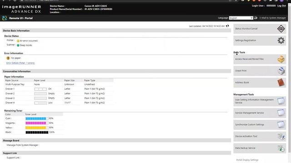This screenshot has width=291, height=163.
Task: Open Device Activation Tool
Action: tap(260, 136)
